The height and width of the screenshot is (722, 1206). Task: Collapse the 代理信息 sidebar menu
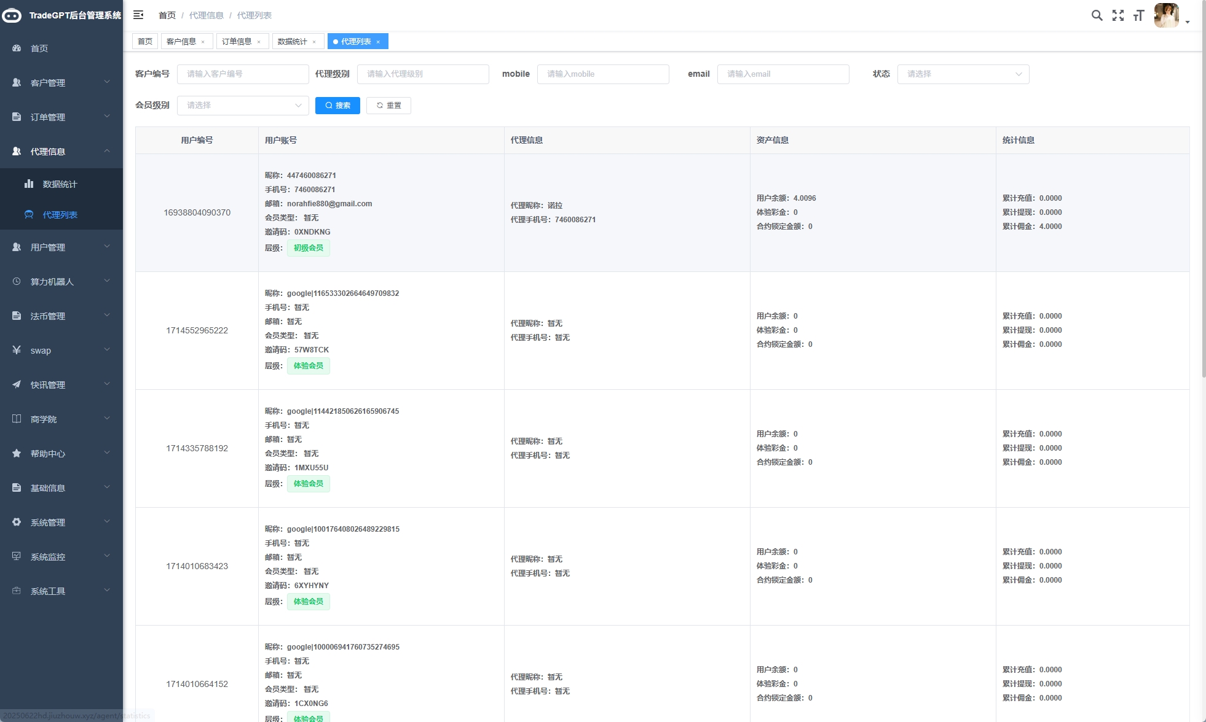61,152
